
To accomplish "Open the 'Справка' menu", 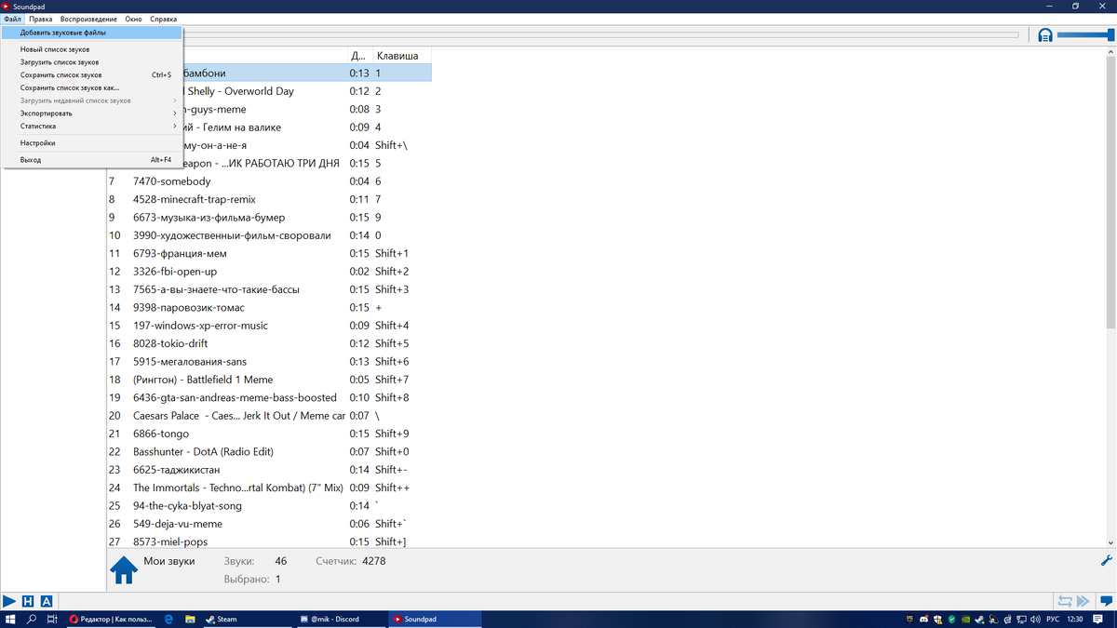I will point(163,19).
